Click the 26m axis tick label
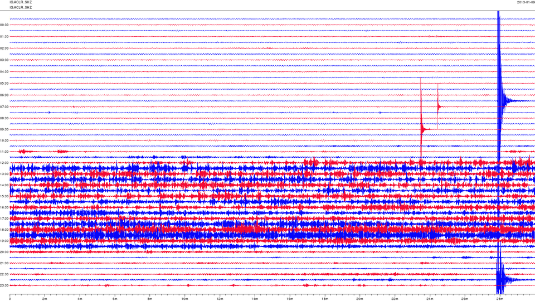Screen dimensions: 535x301 (464, 299)
